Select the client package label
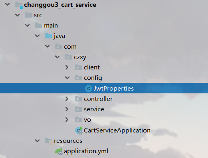Viewport: 208px width, 158px height. (92, 67)
